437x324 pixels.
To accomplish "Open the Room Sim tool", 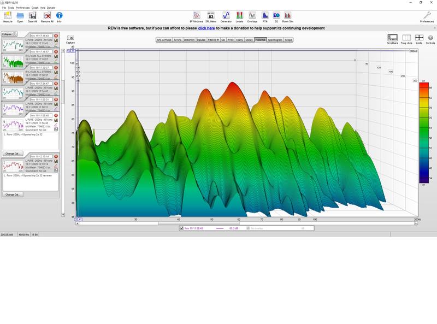I will point(287,16).
